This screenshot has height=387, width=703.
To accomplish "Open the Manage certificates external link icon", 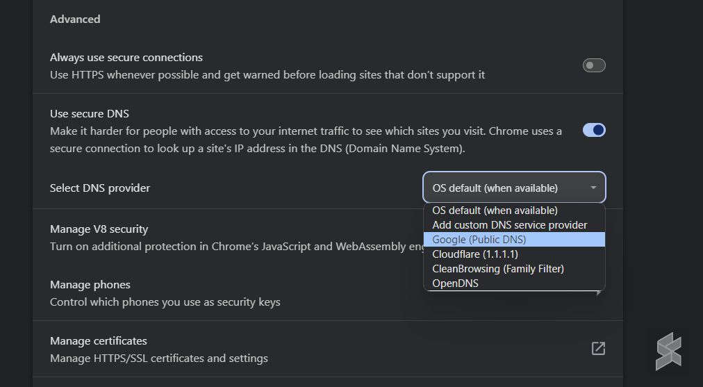I will [598, 348].
